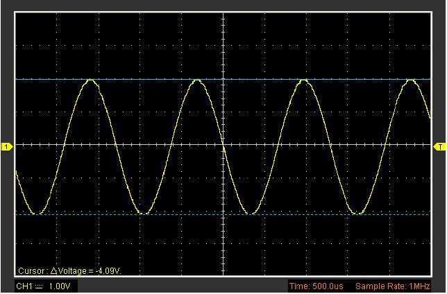Click the trigger level T marker

pyautogui.click(x=439, y=147)
